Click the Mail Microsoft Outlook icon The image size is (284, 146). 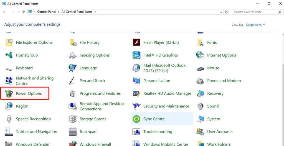(136, 68)
